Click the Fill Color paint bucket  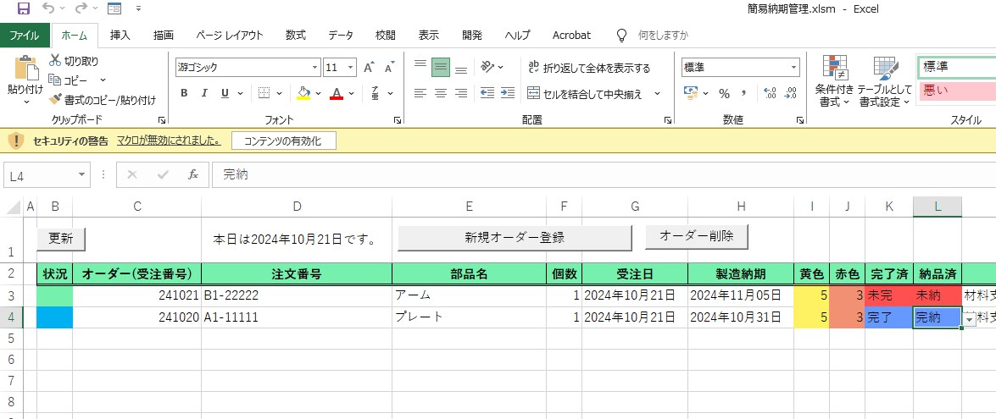click(303, 93)
